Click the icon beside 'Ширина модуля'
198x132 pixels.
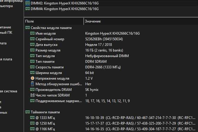32,73
